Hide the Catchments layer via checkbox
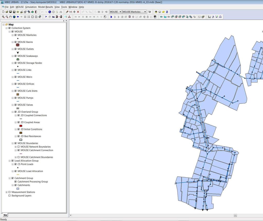The image size is (263, 221). point(16,185)
